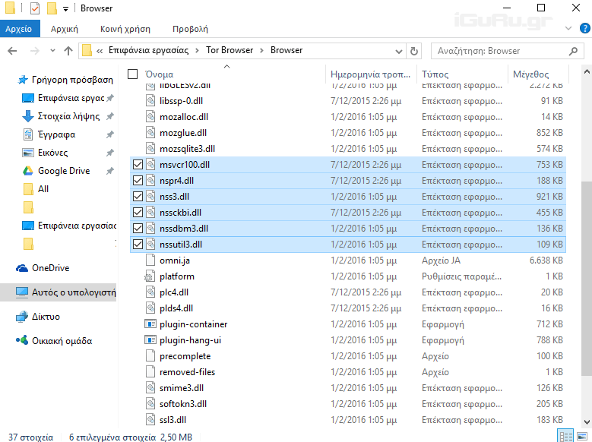The image size is (592, 442).
Task: Switch to large thumbnails view icon
Action: 582,437
